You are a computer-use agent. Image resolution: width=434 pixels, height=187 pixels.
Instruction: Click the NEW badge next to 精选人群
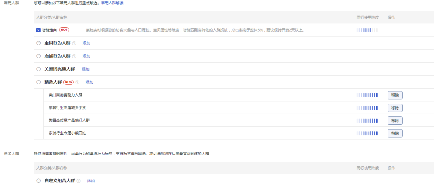pyautogui.click(x=69, y=82)
